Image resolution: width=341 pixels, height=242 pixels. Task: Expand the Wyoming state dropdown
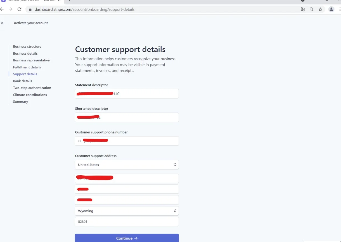point(127,211)
